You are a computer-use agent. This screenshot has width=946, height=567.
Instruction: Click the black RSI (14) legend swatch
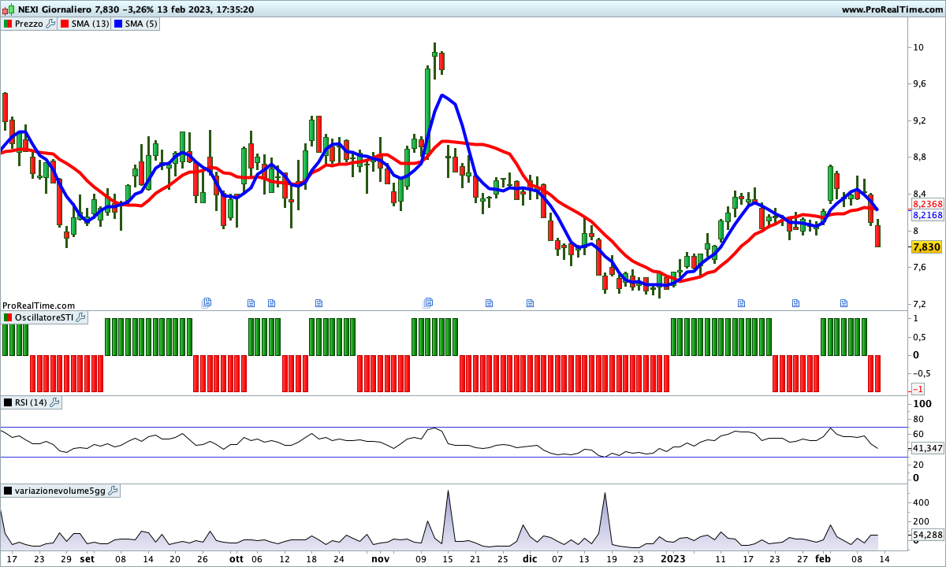8,402
